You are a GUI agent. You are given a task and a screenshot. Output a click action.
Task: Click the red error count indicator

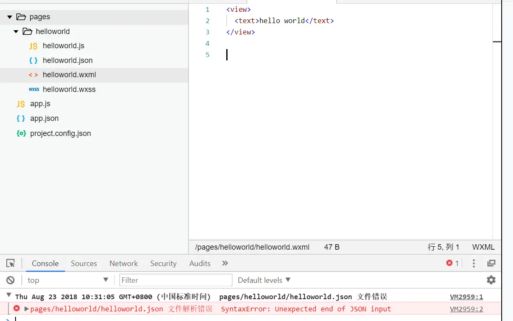click(x=453, y=263)
